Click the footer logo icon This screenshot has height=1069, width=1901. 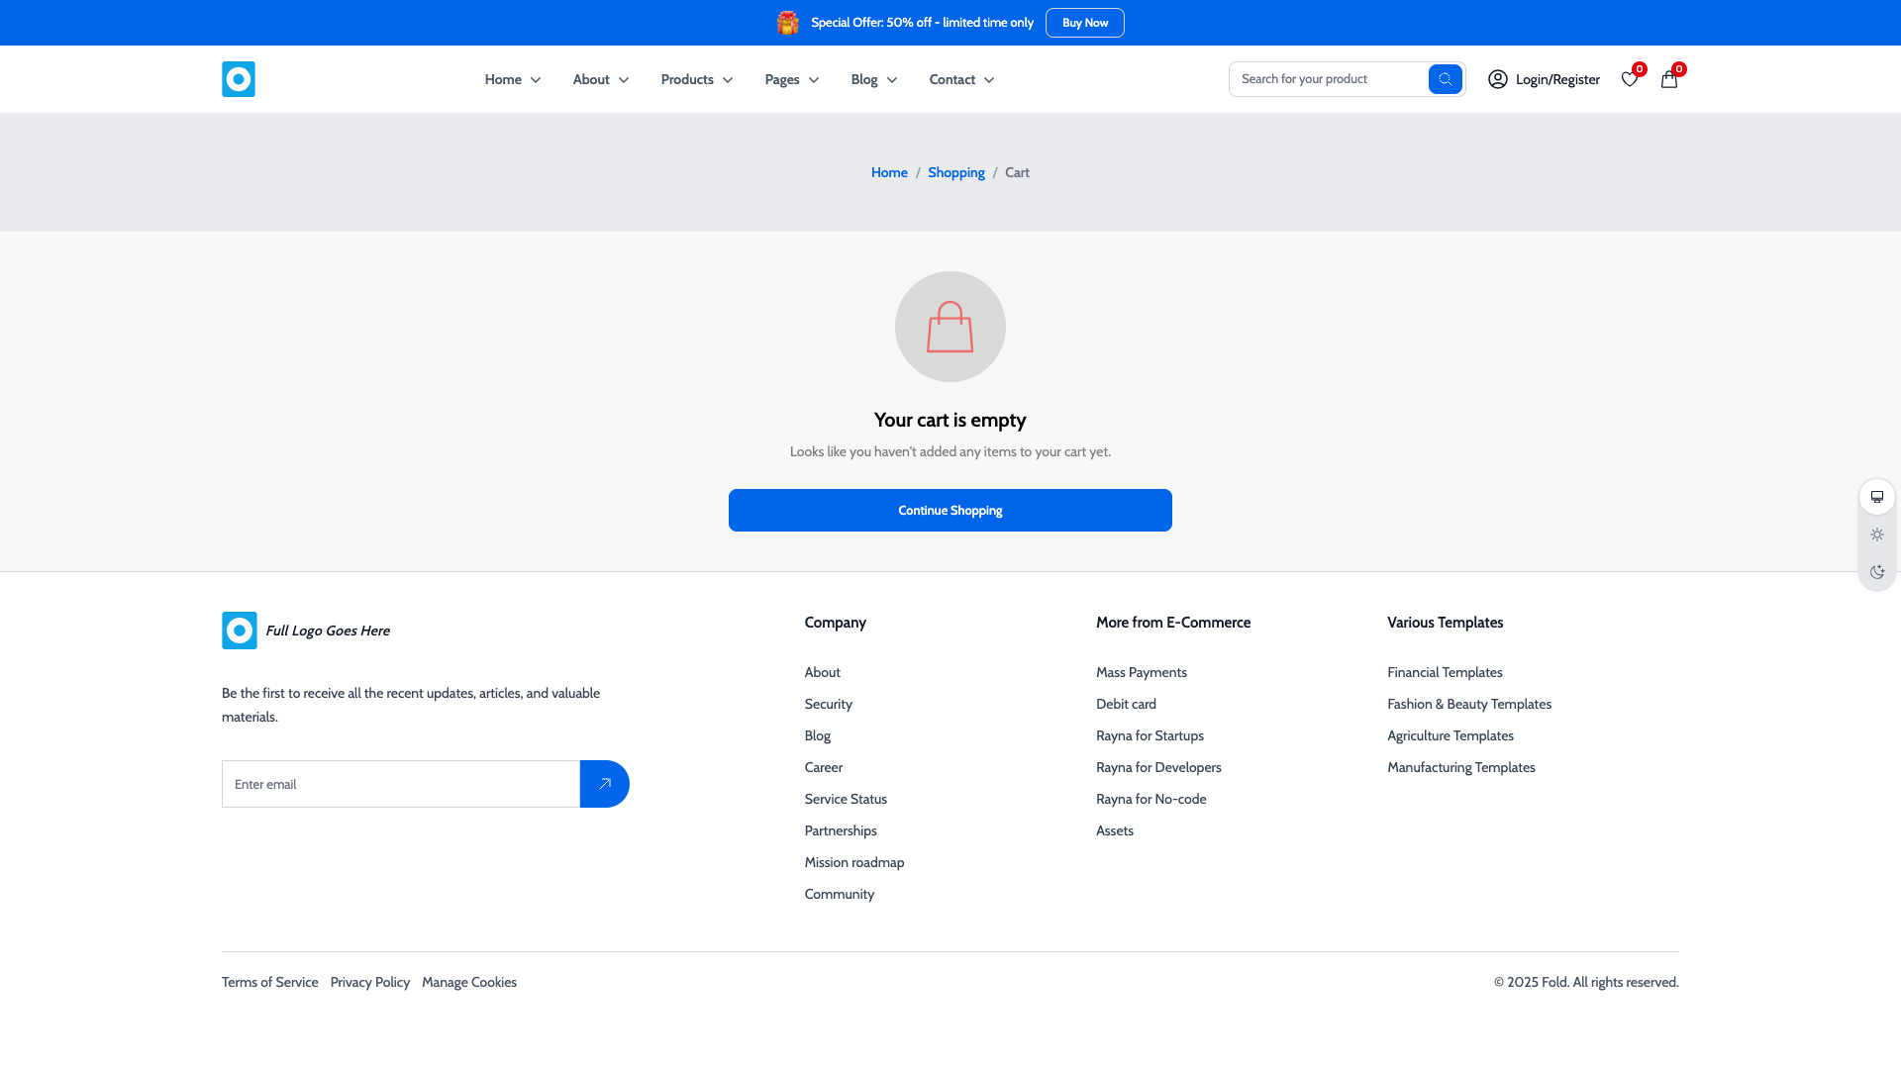(x=239, y=631)
